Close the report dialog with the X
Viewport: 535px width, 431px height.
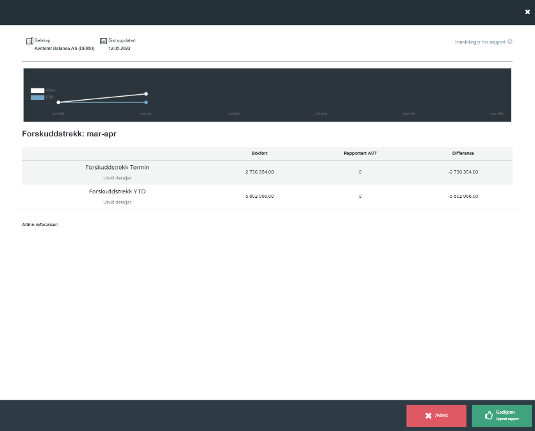(527, 12)
